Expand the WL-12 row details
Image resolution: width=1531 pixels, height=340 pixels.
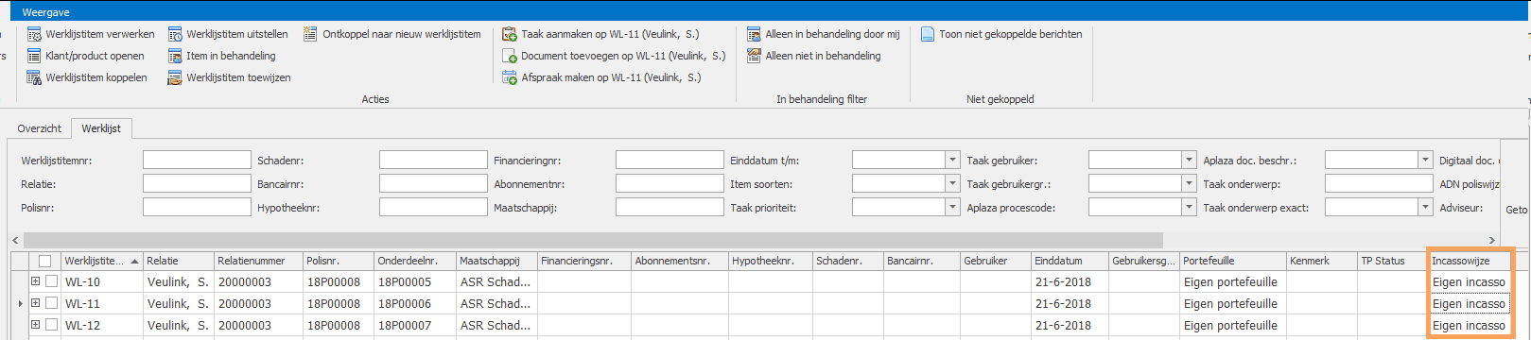35,325
